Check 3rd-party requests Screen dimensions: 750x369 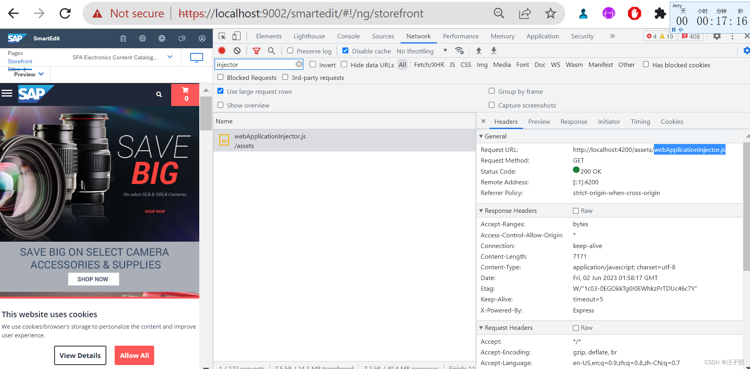(285, 77)
